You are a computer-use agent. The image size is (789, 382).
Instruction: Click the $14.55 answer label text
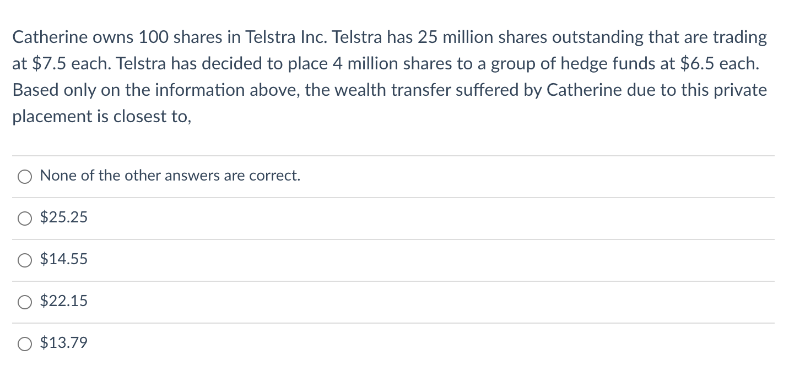64,260
